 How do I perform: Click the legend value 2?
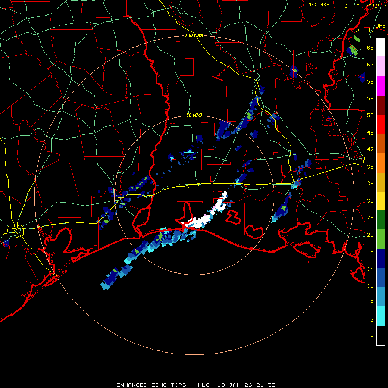(x=372, y=320)
